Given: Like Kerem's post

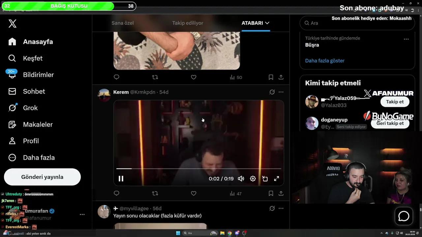Looking at the screenshot, I should click(194, 193).
